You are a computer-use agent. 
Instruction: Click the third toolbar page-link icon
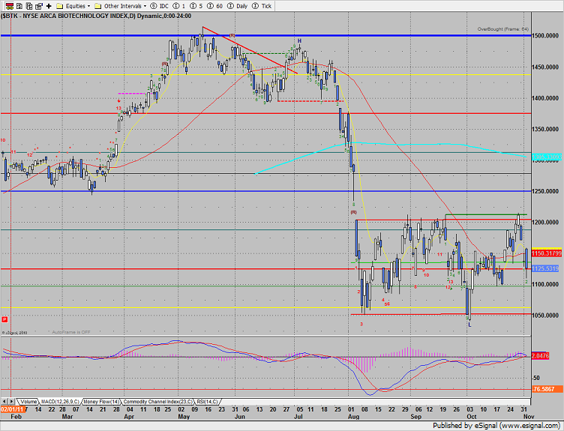pyautogui.click(x=29, y=6)
